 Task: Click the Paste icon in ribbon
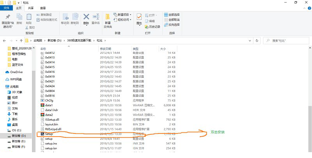pos(29,17)
